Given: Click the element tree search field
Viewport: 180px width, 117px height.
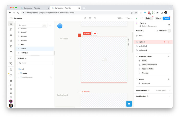Looking at the screenshot, I should point(35,63).
